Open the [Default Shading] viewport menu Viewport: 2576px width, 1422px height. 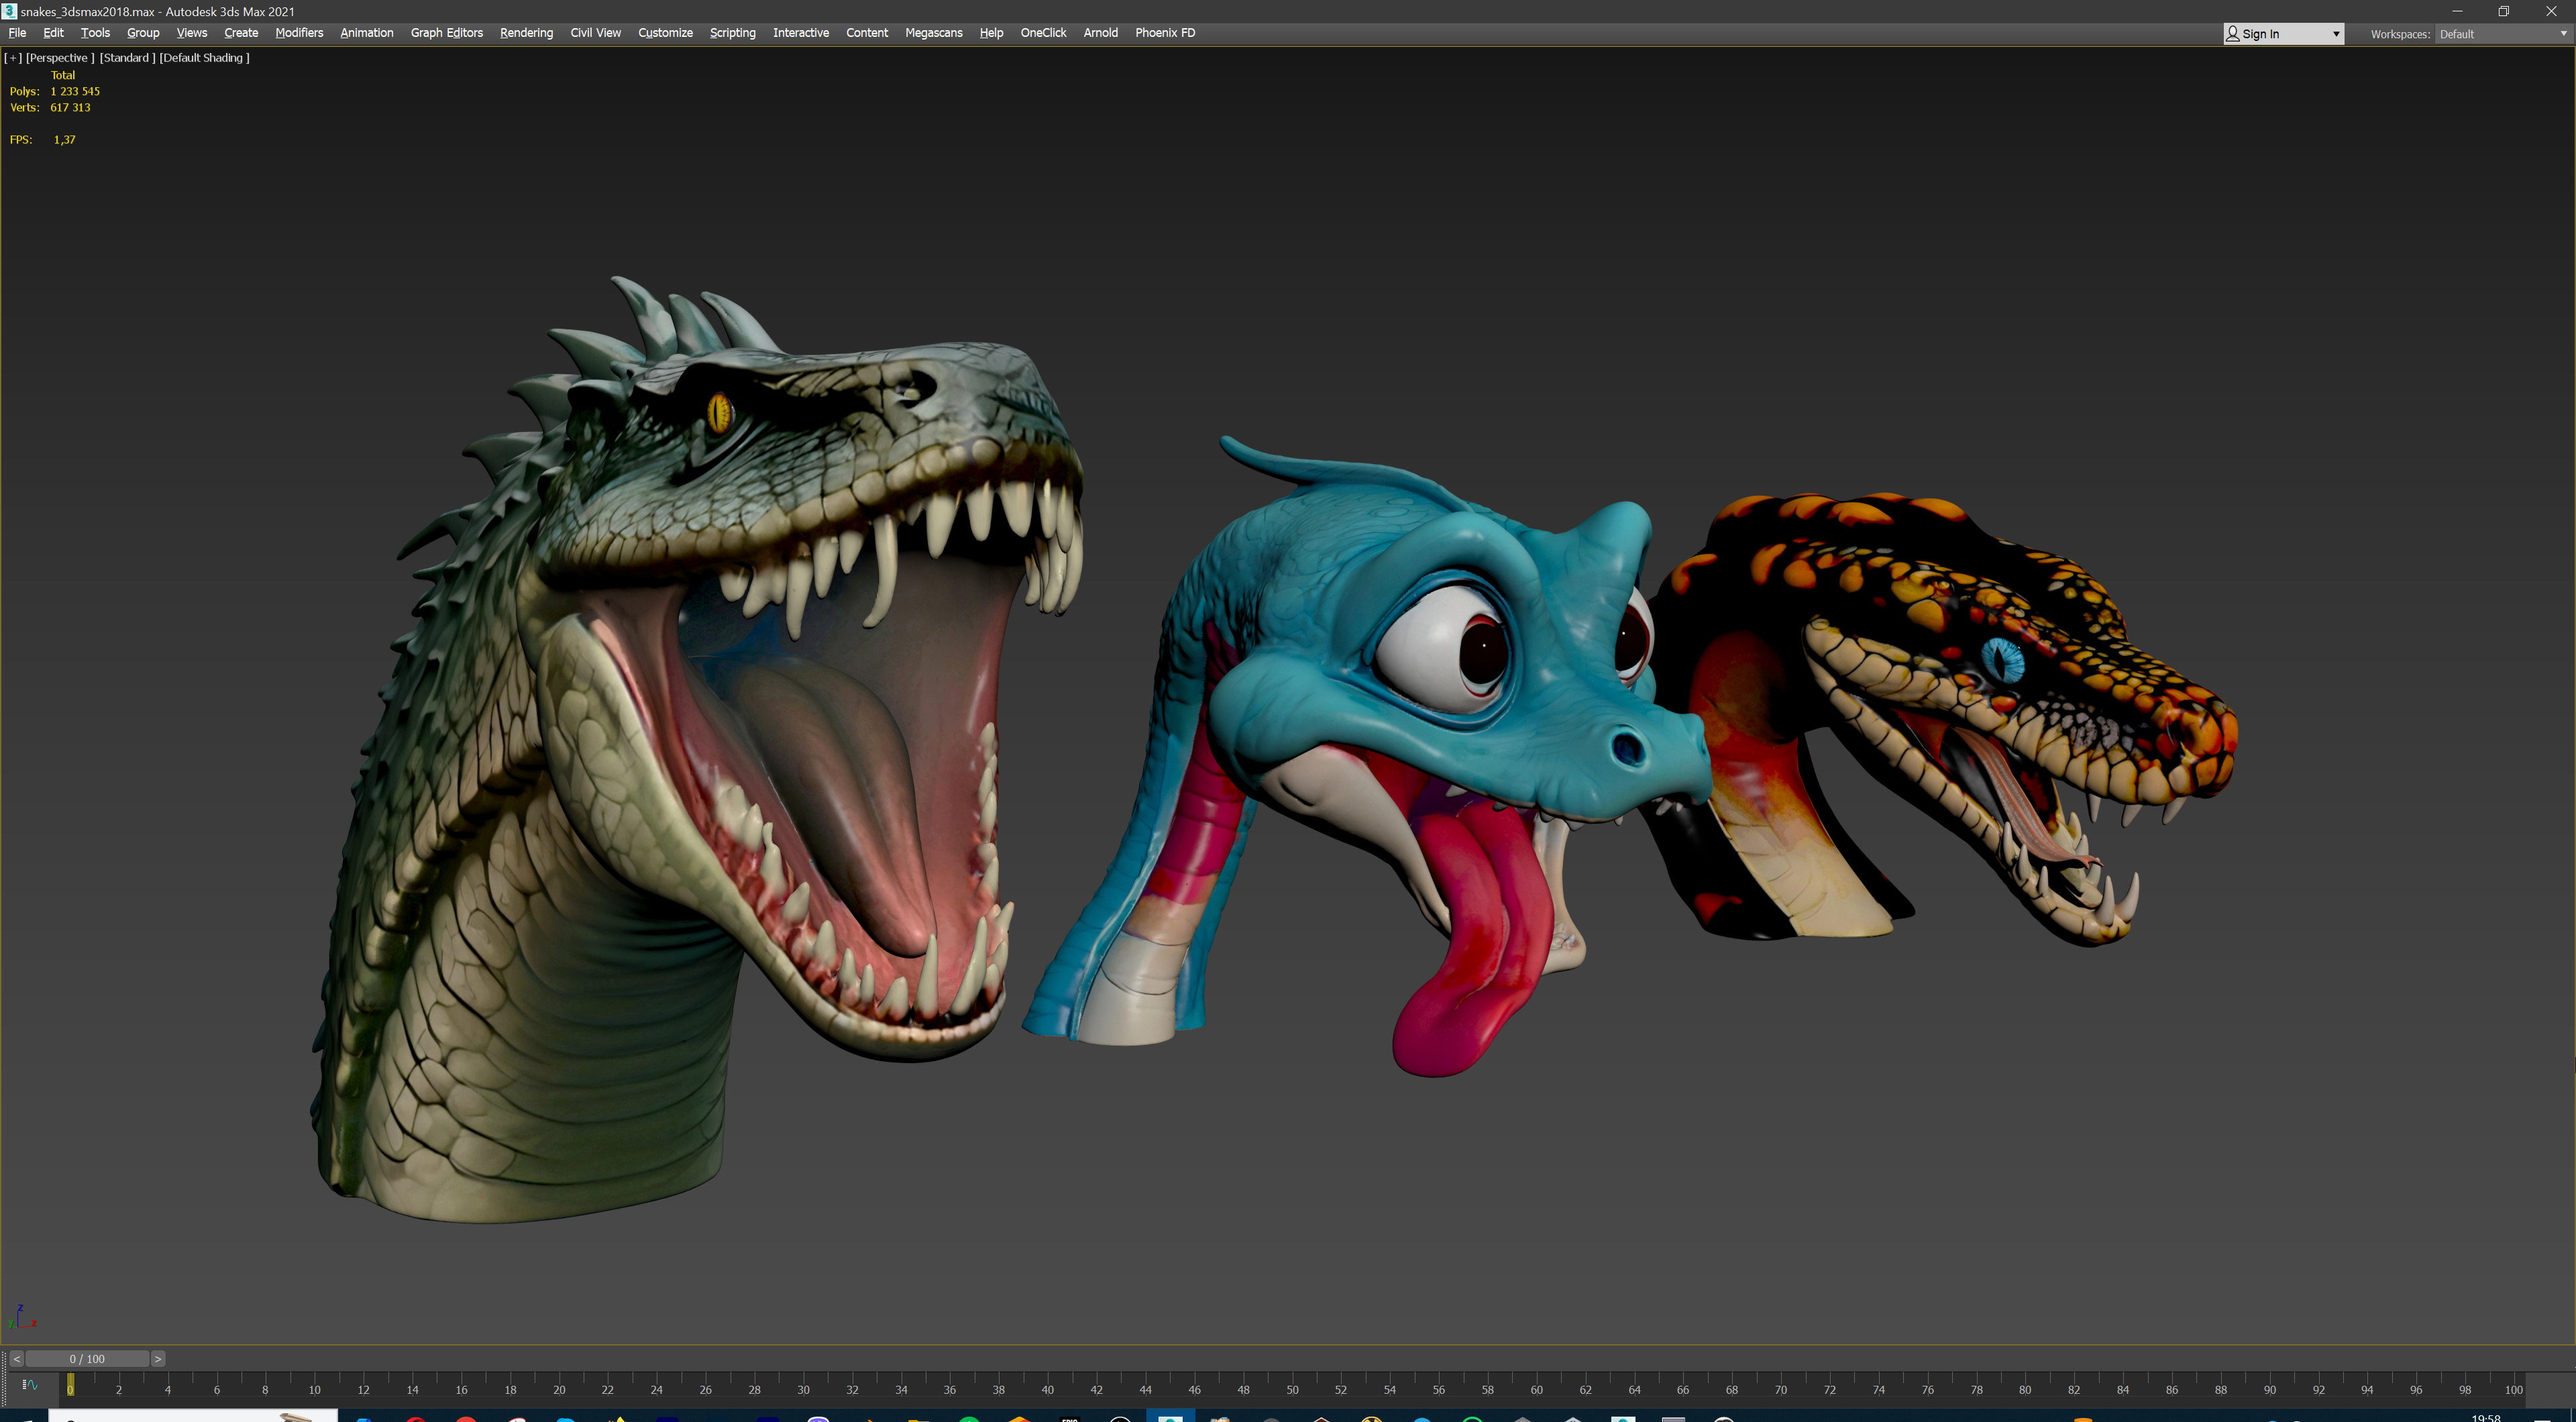pos(204,58)
